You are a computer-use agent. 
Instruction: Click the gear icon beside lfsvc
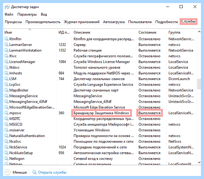6,56
